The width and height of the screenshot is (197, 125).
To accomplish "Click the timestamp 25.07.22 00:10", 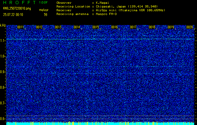I will (x=13, y=15).
